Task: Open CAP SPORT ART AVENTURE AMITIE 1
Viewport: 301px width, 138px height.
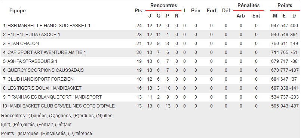Action: tap(47, 52)
